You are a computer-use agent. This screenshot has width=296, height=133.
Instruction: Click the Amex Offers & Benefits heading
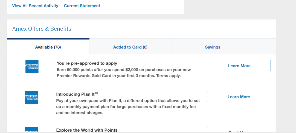[42, 29]
